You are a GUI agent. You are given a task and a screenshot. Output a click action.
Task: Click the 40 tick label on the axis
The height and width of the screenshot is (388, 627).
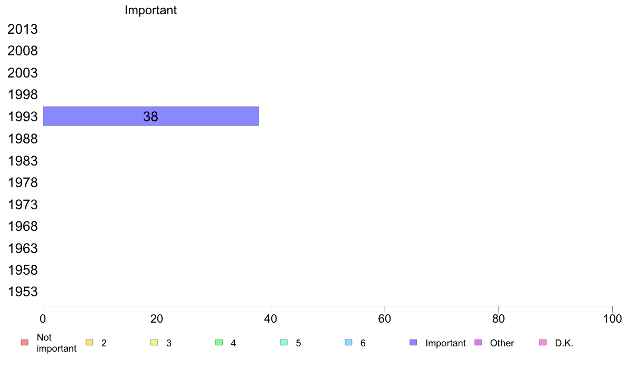tap(271, 318)
